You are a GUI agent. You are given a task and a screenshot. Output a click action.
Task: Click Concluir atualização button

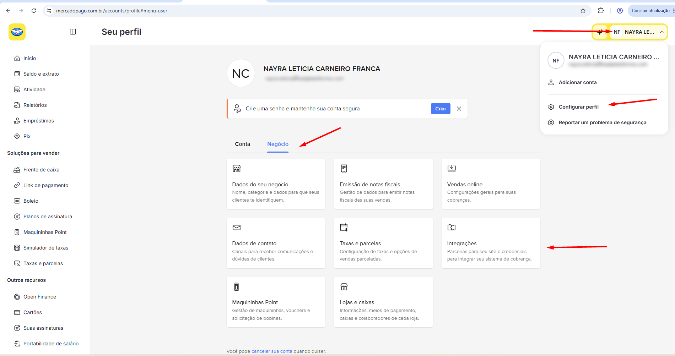(650, 11)
